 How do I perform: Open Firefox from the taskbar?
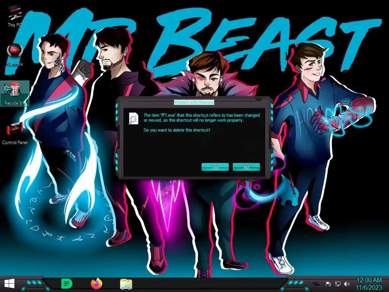click(x=96, y=284)
